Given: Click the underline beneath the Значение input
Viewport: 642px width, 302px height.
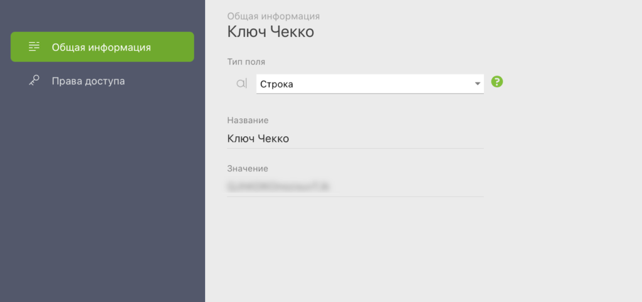Looking at the screenshot, I should (x=355, y=196).
